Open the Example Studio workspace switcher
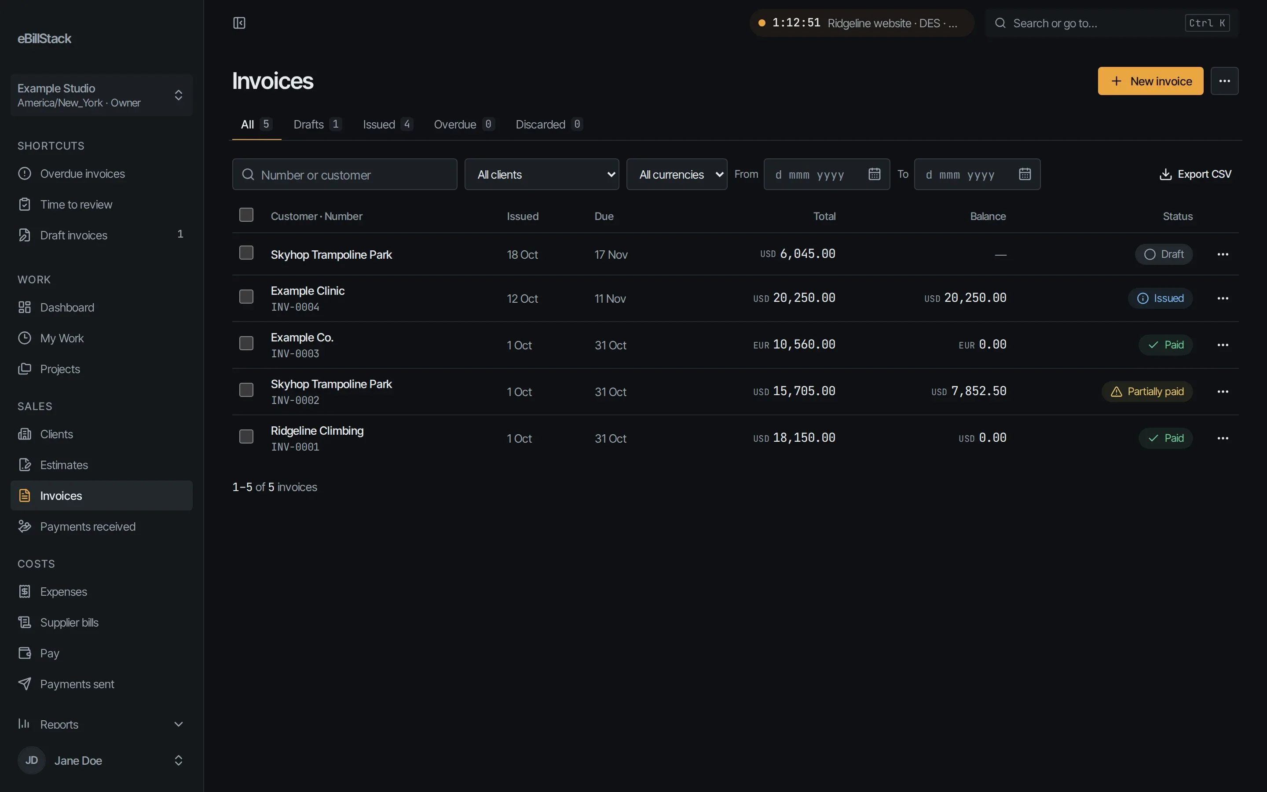 [102, 95]
